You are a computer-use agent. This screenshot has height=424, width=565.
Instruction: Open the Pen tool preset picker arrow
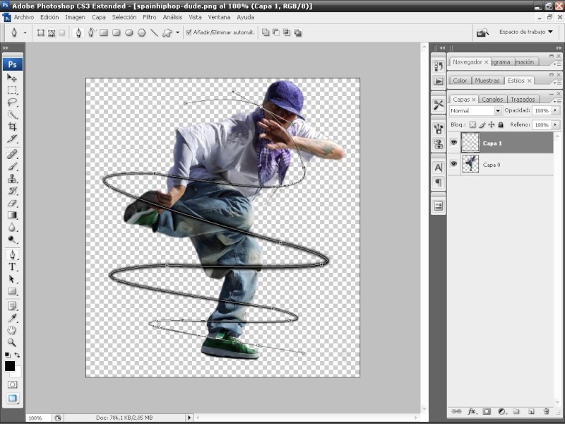coord(25,33)
